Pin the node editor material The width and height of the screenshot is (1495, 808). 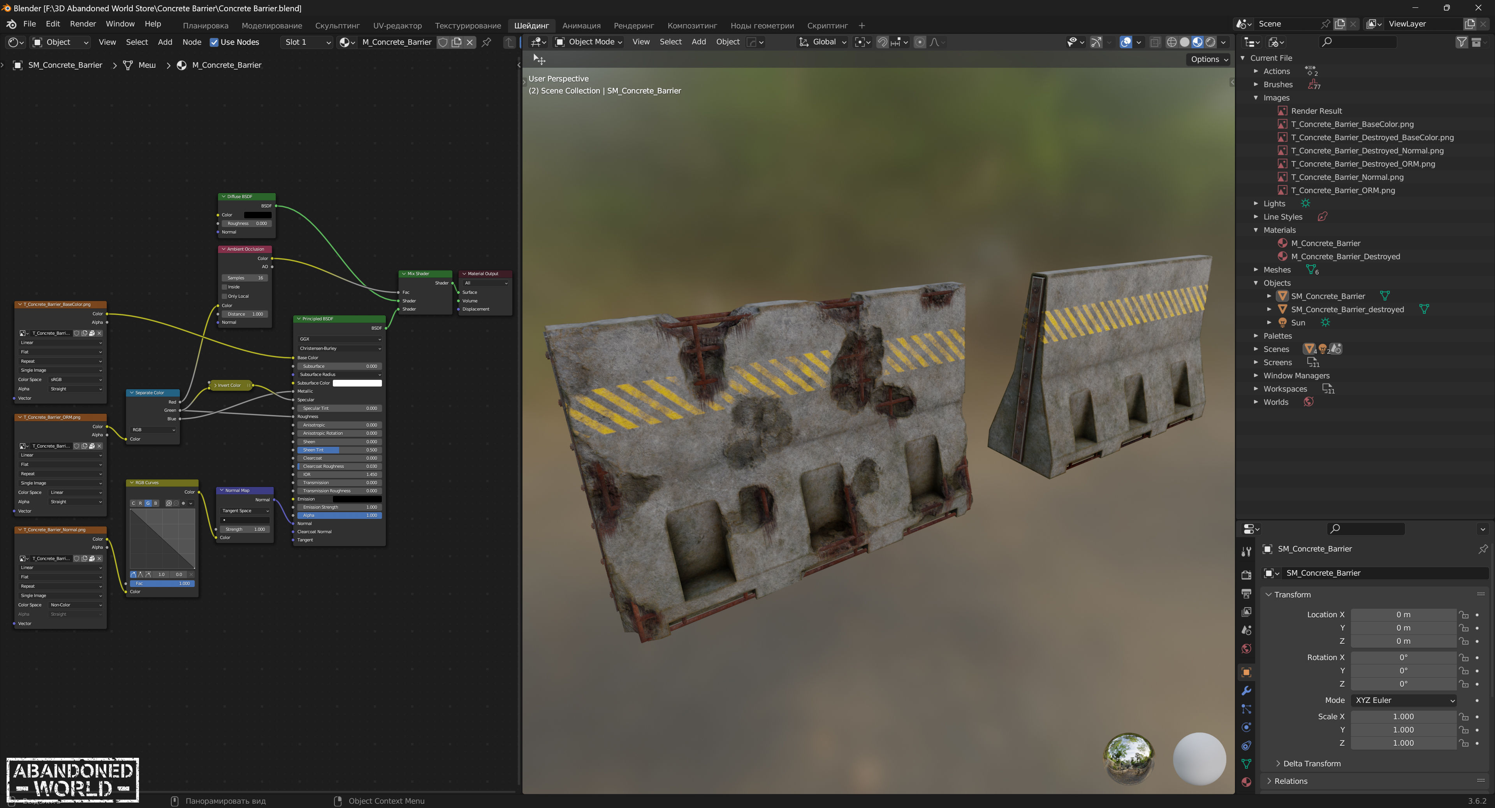click(486, 42)
